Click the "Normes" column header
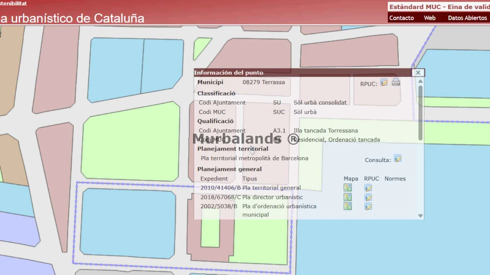This screenshot has width=490, height=275. pyautogui.click(x=395, y=179)
